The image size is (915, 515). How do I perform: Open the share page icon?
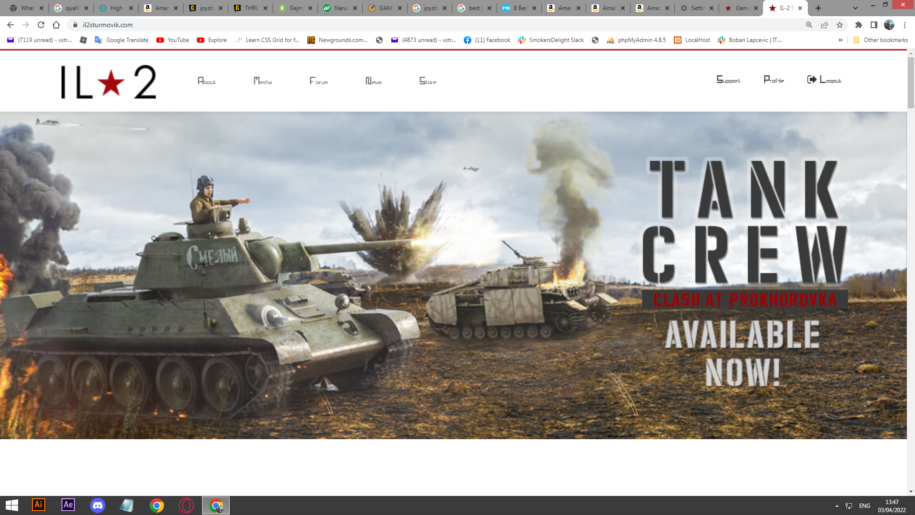[x=824, y=25]
